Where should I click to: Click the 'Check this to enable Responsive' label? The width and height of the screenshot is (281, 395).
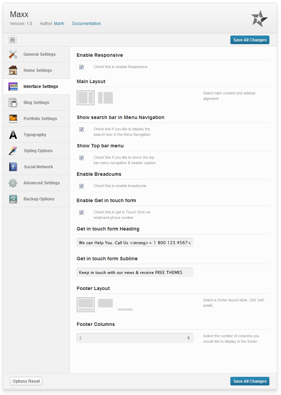121,67
